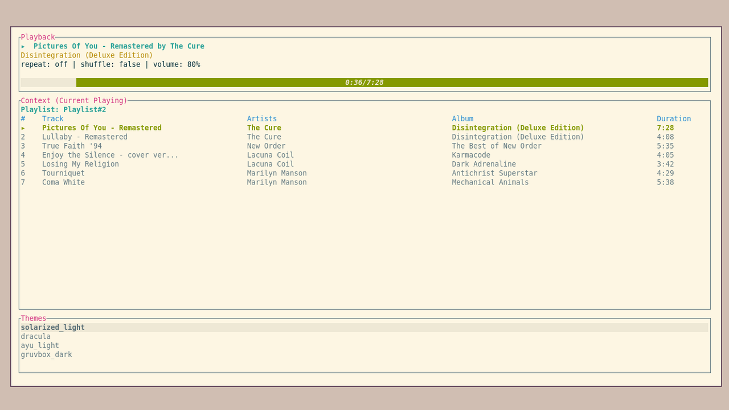Click the bold album Disintegration in playing row
The width and height of the screenshot is (729, 410).
(x=518, y=128)
